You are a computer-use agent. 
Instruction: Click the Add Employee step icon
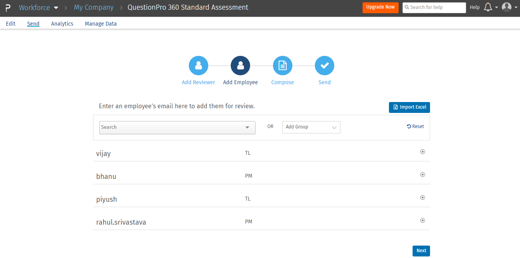[240, 66]
